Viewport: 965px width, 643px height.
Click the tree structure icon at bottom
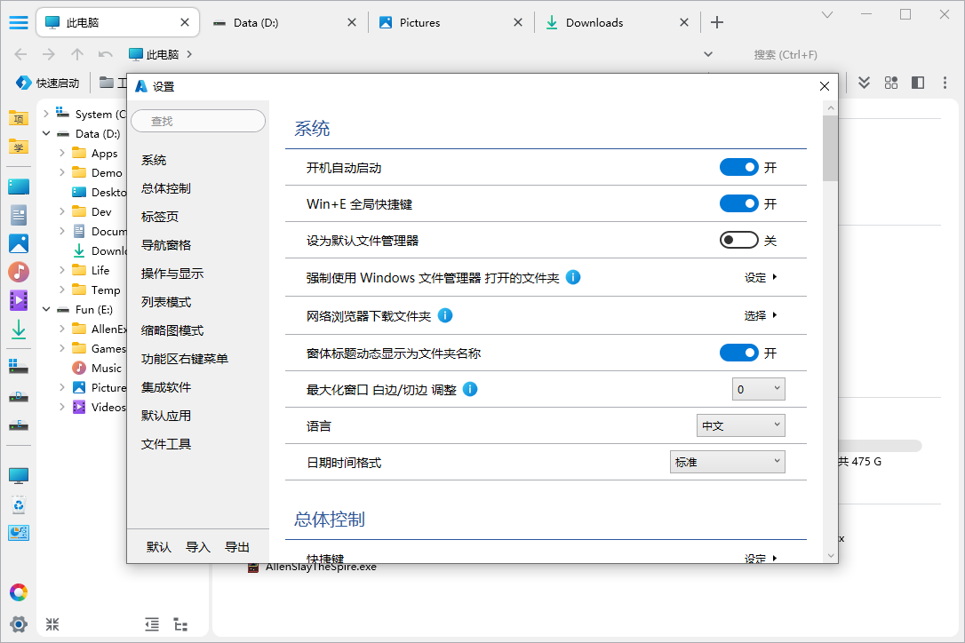click(180, 624)
